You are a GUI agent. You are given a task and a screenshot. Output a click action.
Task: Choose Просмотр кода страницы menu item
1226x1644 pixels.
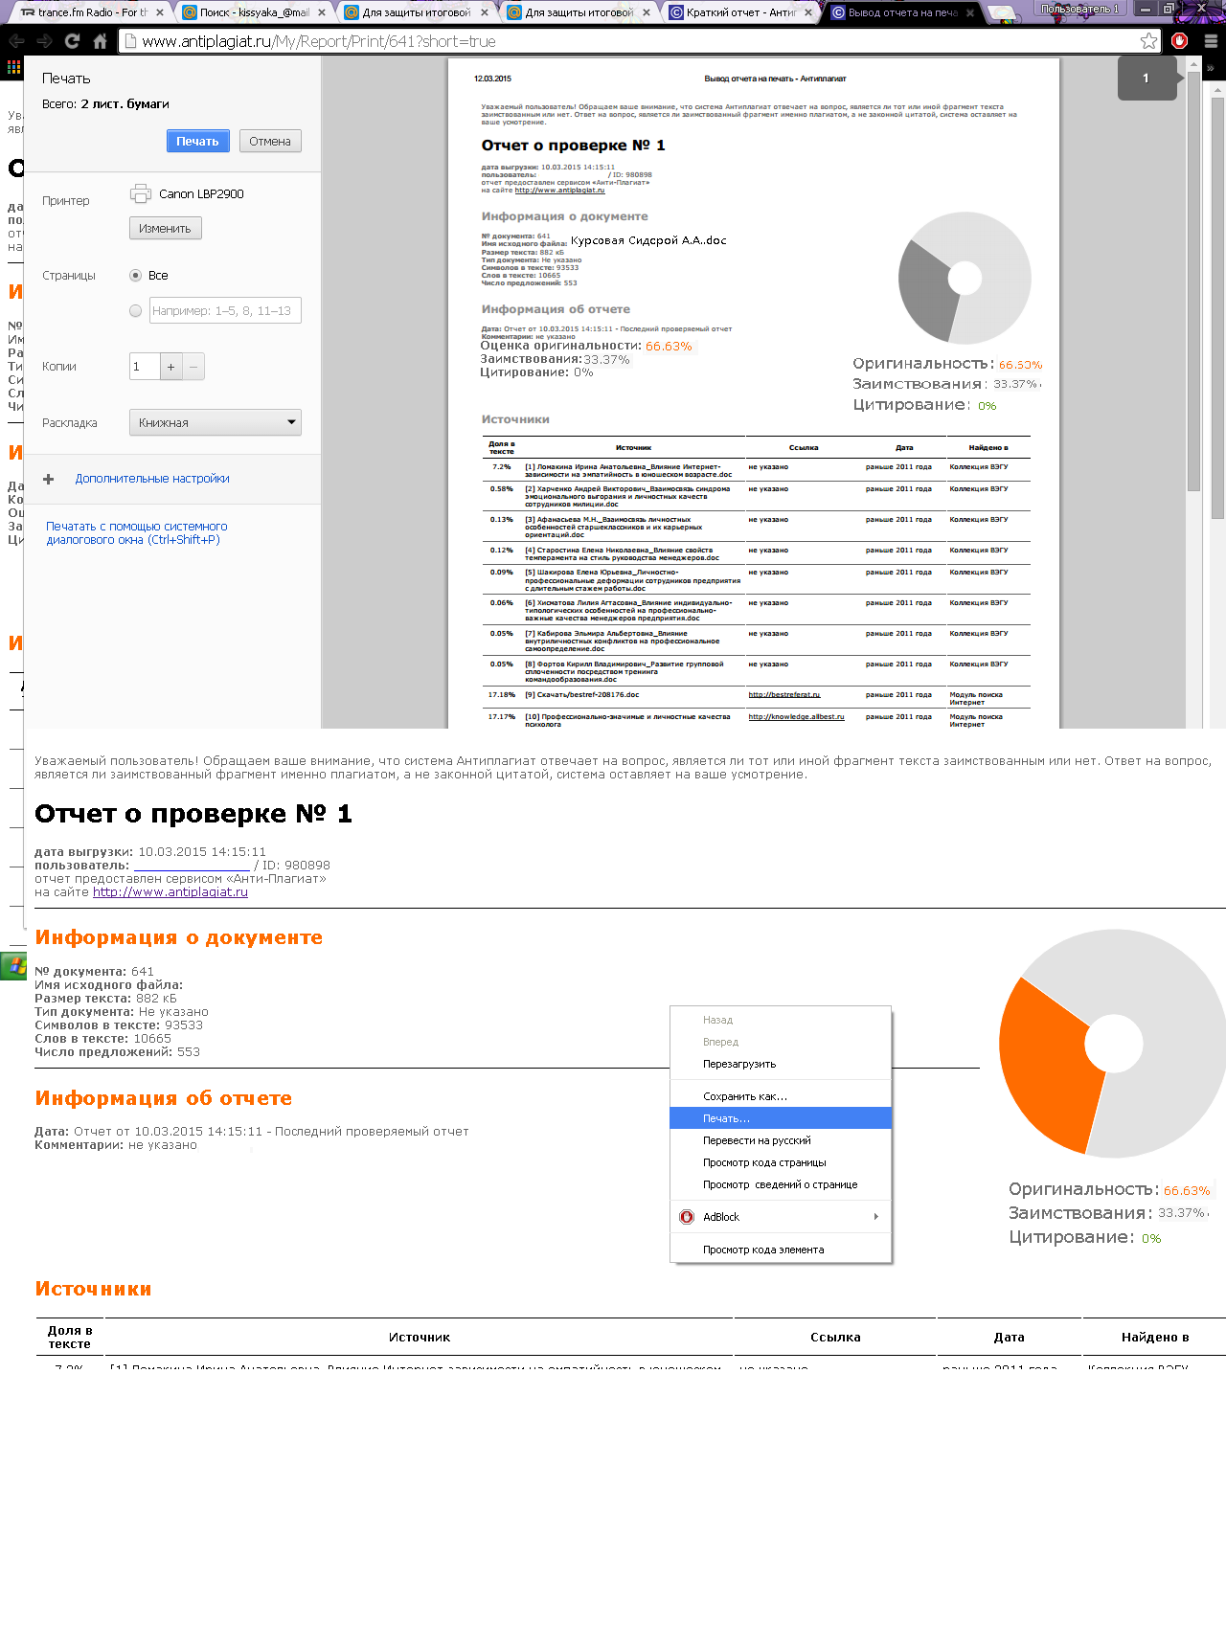point(781,1162)
